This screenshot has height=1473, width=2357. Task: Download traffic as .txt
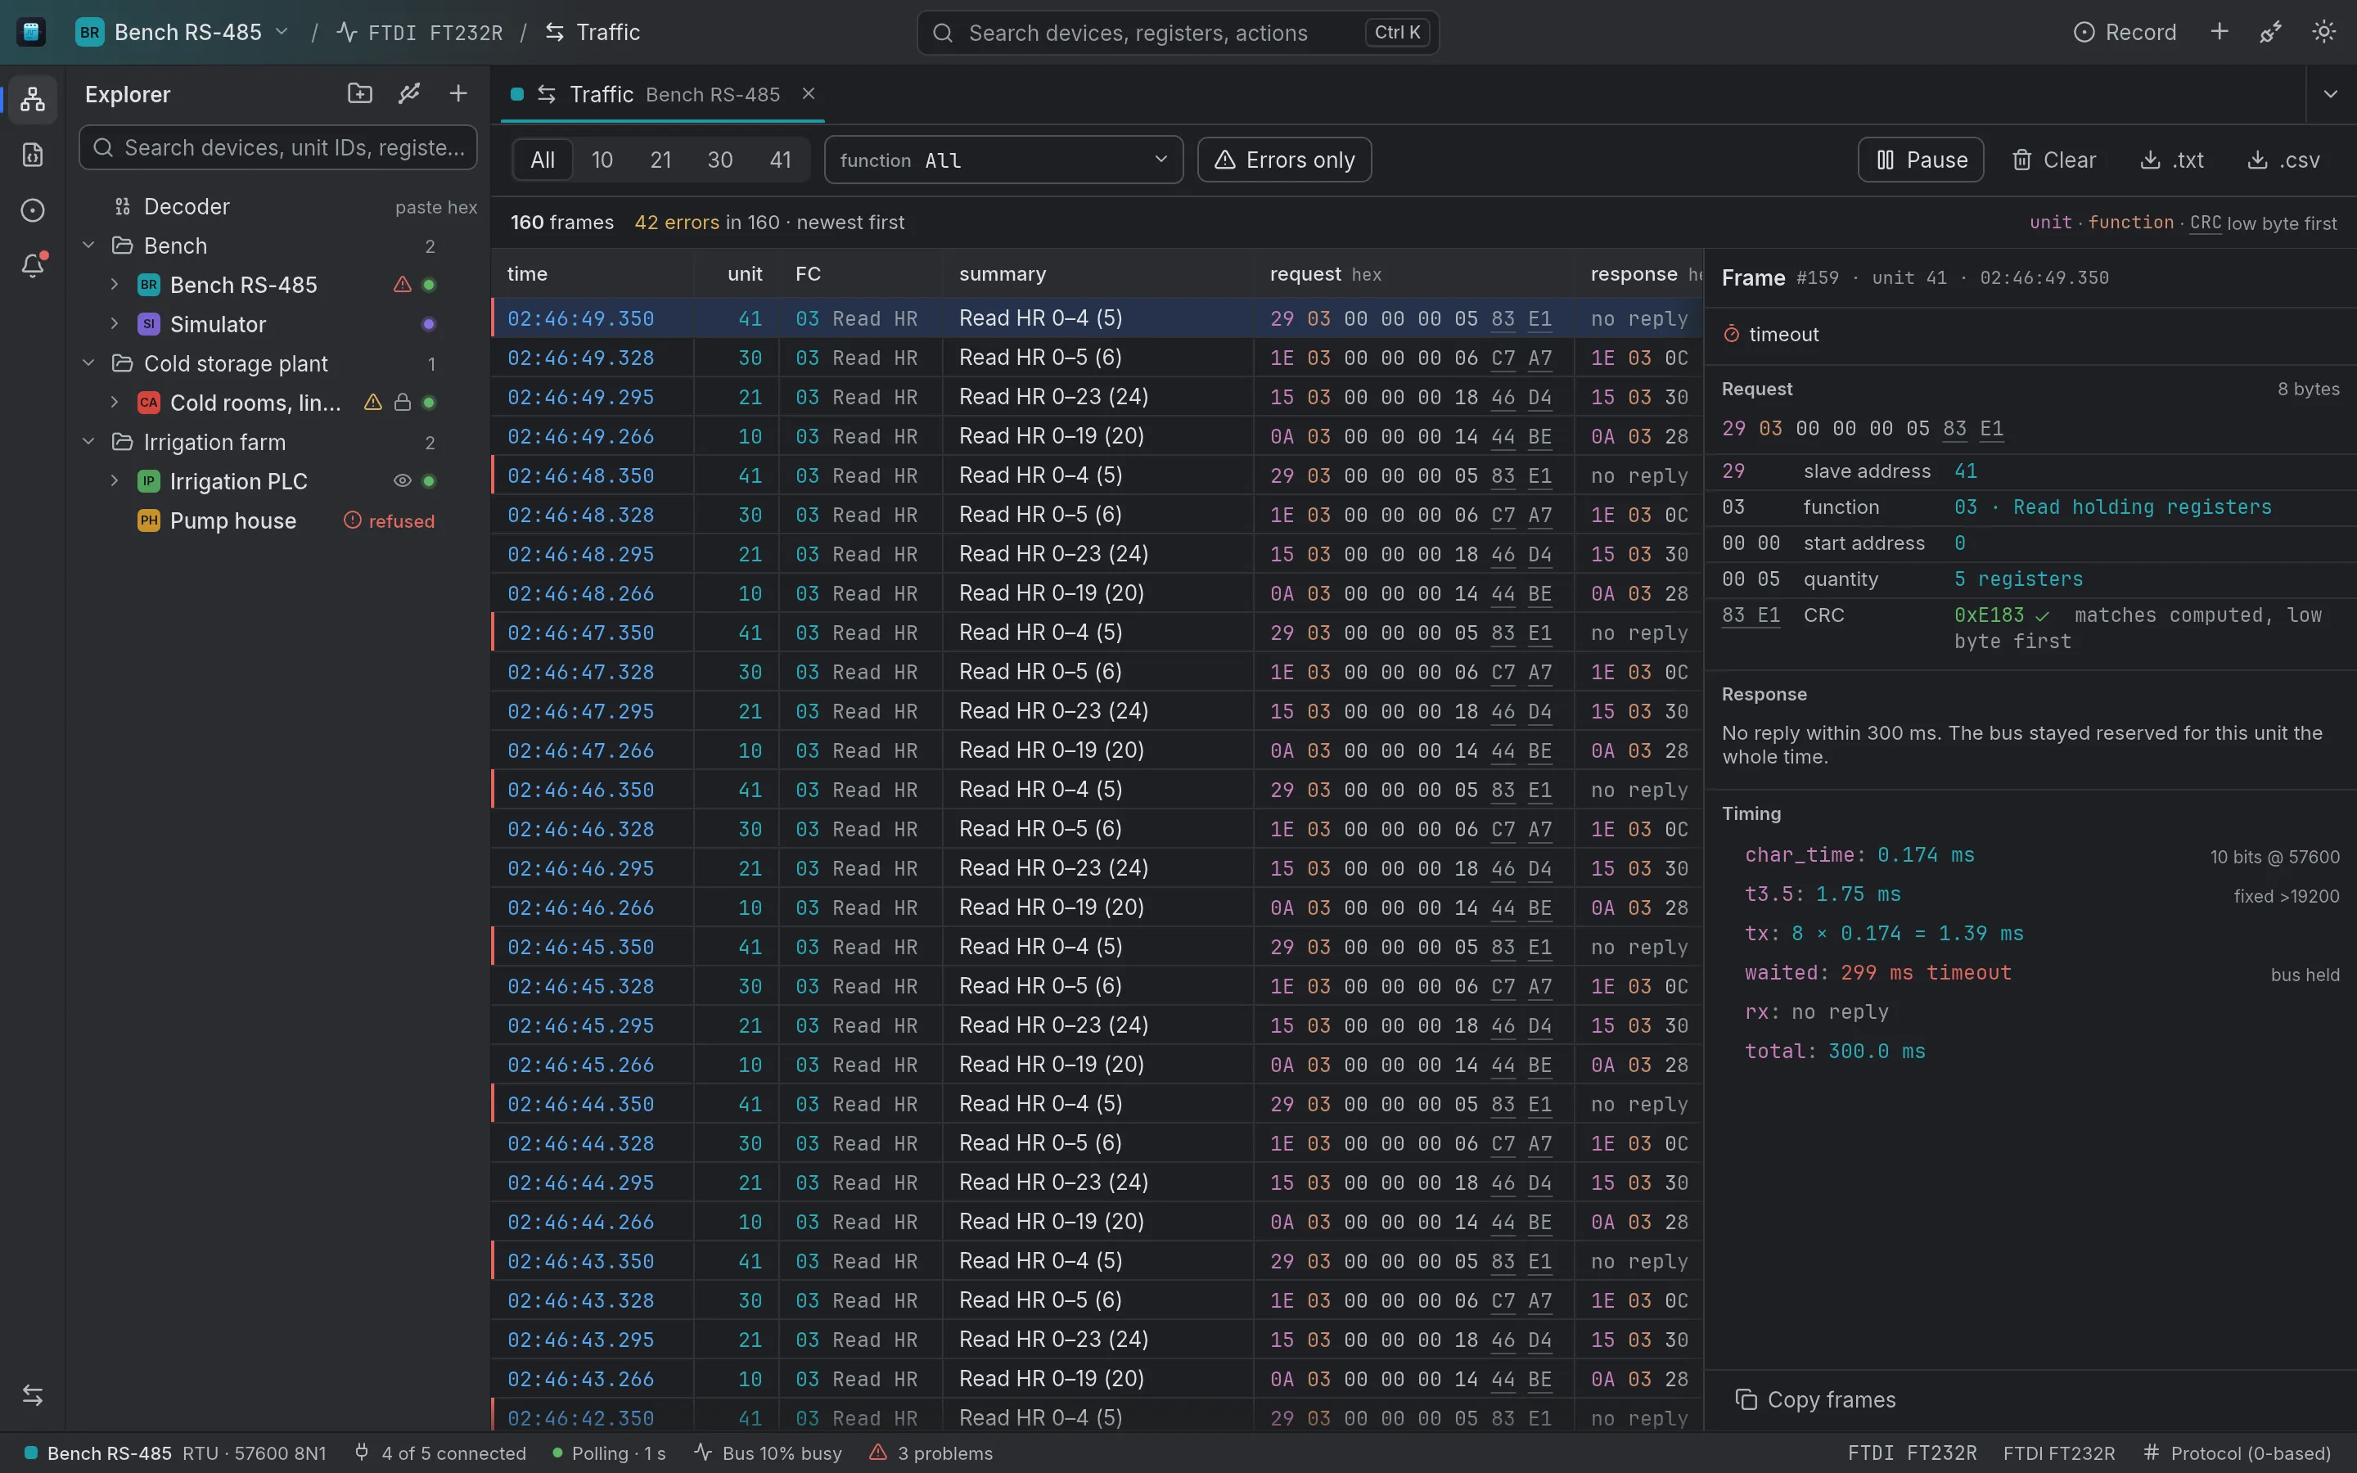click(2171, 160)
